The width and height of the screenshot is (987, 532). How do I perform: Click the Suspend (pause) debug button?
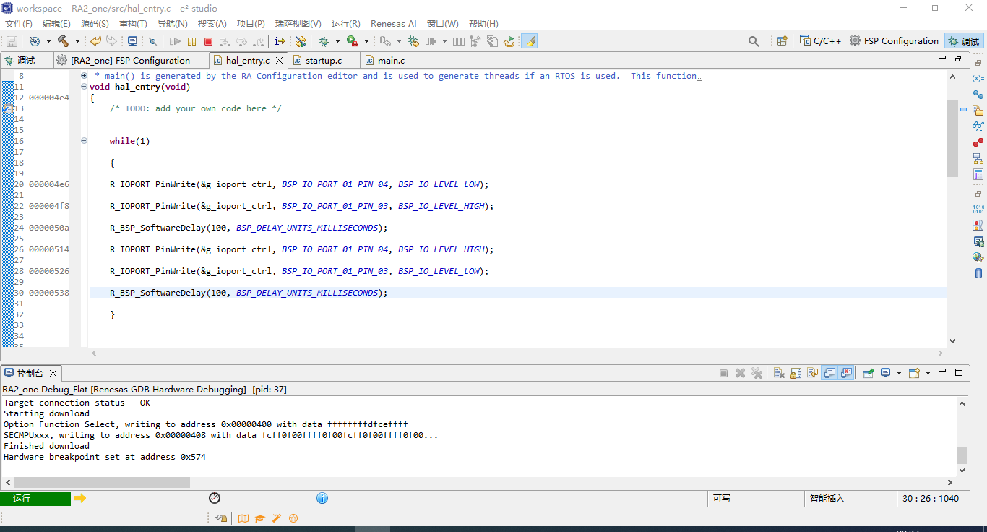[191, 41]
